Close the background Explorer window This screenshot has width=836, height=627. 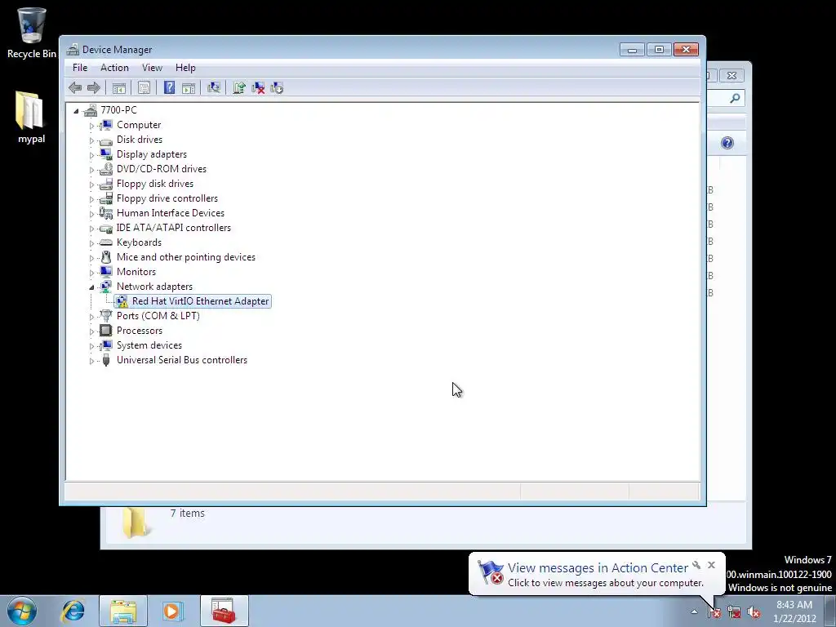click(x=732, y=76)
